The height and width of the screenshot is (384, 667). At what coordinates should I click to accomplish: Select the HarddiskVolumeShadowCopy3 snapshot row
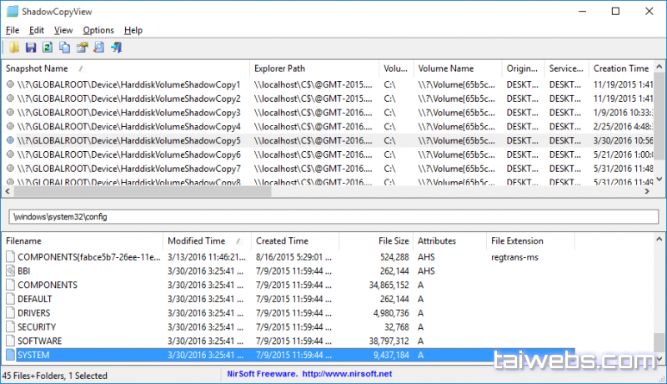pyautogui.click(x=125, y=113)
